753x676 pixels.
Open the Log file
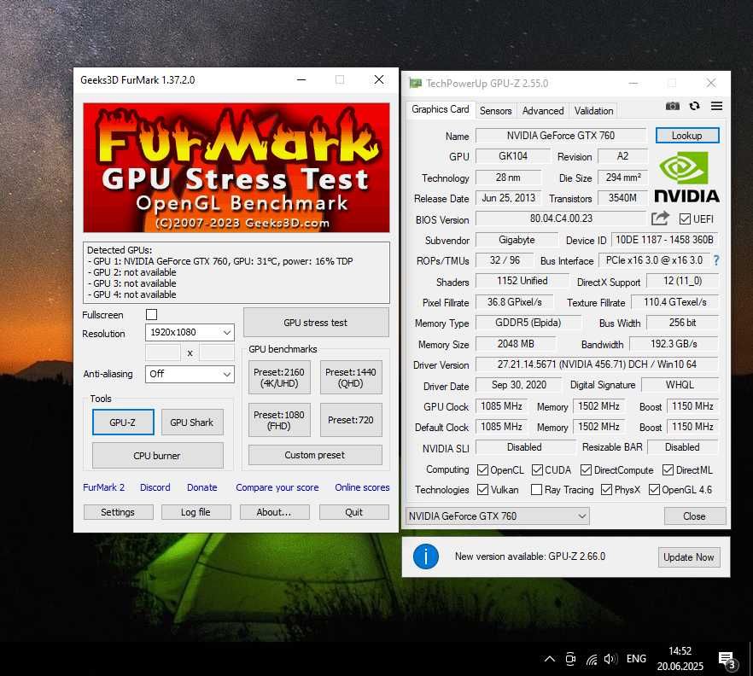click(196, 512)
